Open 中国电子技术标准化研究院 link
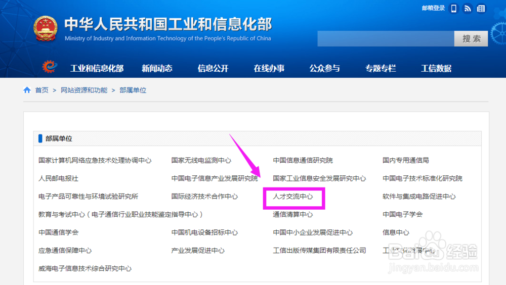The width and height of the screenshot is (506, 285). tap(423, 178)
